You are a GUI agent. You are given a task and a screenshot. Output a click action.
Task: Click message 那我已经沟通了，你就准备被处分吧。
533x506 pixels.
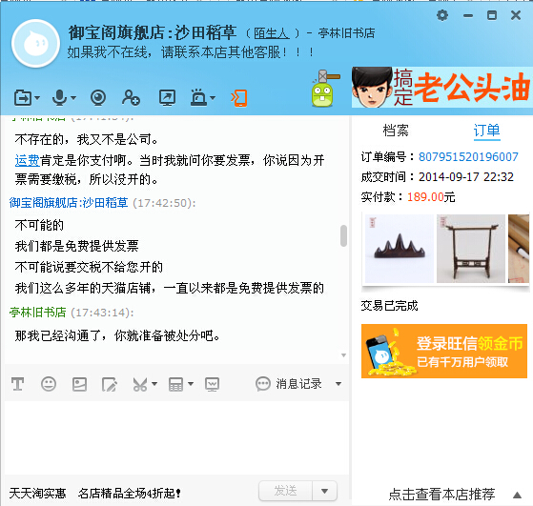(117, 335)
